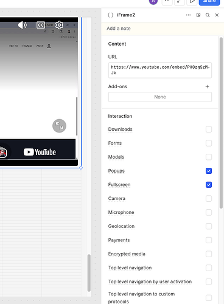
Task: Enable the Top level navigation checkbox
Action: coord(209,268)
